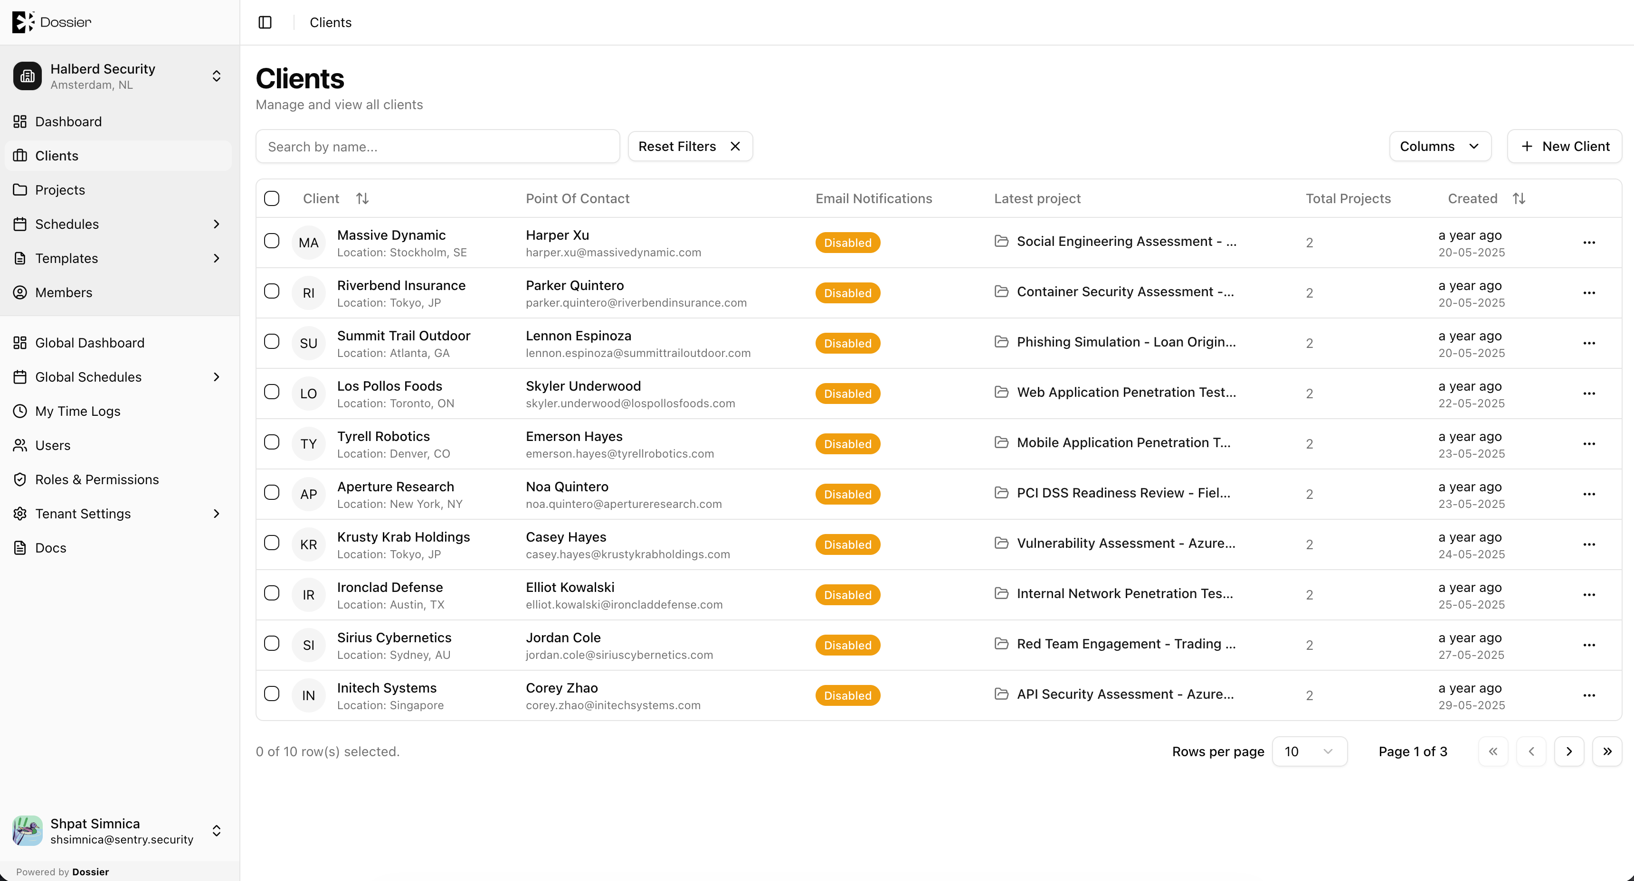Viewport: 1634px width, 881px height.
Task: Open the Docs page
Action: (119, 548)
